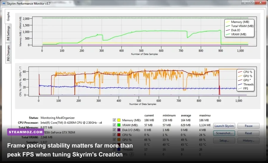Screen dimensions: 268x163
Task: Click the GPU average value '49 %'
Action: (184, 140)
